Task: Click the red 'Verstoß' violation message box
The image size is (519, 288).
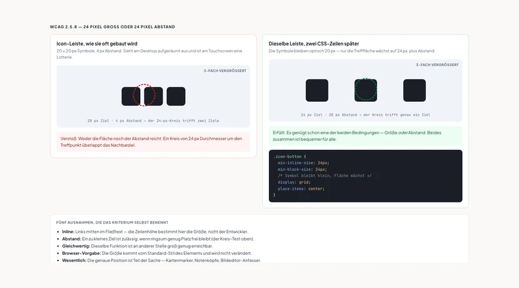Action: (x=153, y=142)
